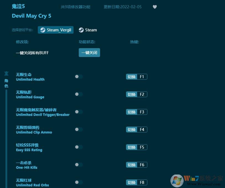Viewport: 225px width, 188px height.
Task: Click the character category icon in sidebar
Action: (6, 73)
